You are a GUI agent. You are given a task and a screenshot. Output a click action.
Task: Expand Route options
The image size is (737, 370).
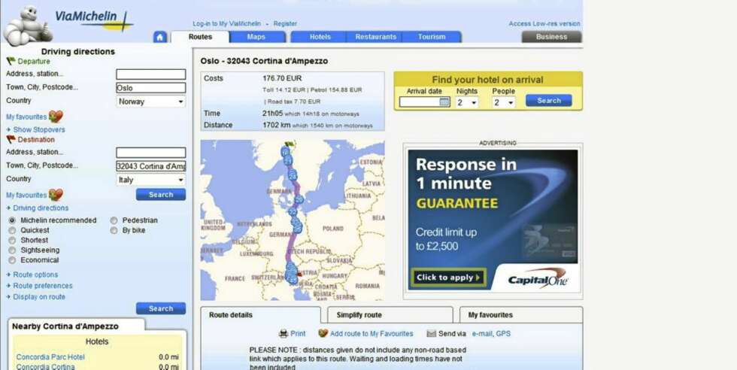coord(35,274)
